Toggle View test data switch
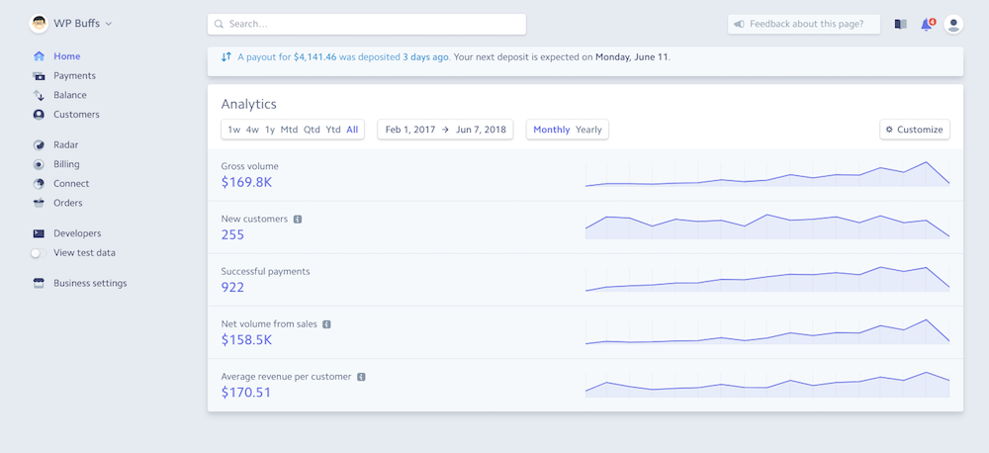This screenshot has width=989, height=453. [x=38, y=253]
